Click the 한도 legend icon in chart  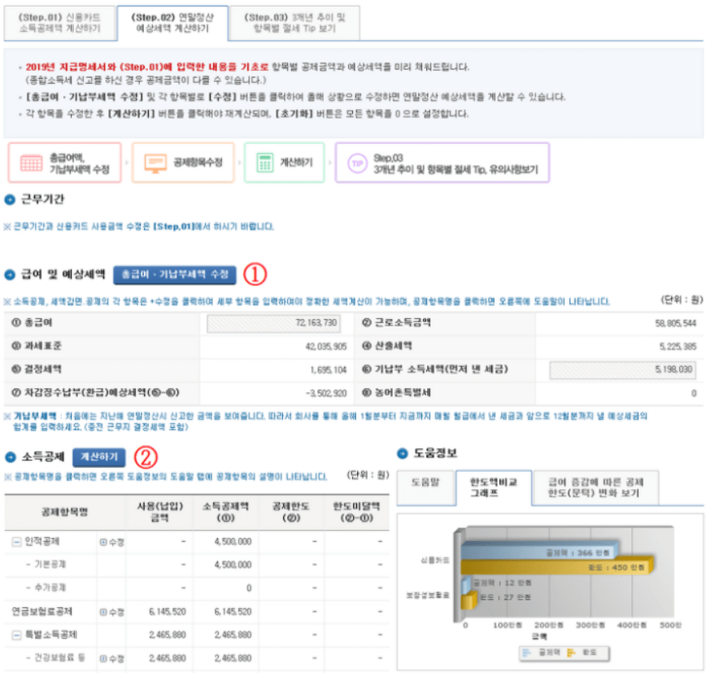point(571,653)
